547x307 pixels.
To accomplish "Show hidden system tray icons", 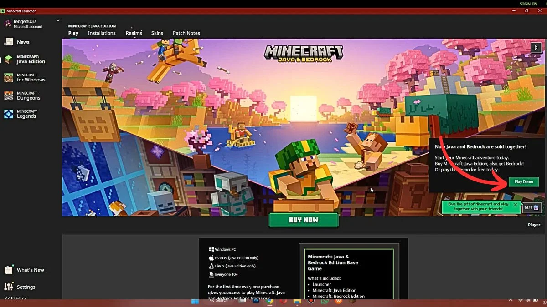I will [510, 301].
